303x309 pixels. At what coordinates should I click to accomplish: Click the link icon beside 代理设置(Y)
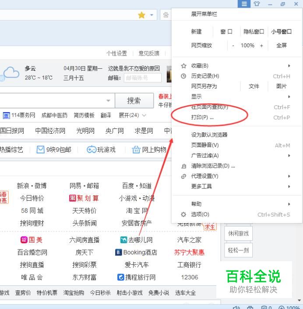[x=183, y=176]
